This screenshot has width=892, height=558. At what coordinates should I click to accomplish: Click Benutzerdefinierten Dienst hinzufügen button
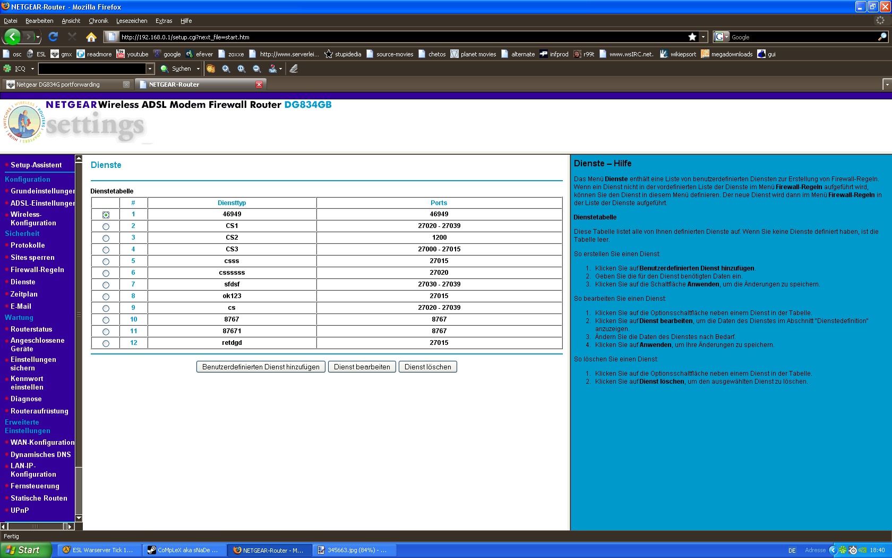pos(261,367)
